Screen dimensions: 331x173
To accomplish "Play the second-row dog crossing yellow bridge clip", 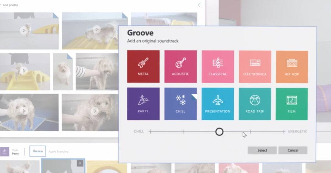I will pyautogui.click(x=24, y=71).
